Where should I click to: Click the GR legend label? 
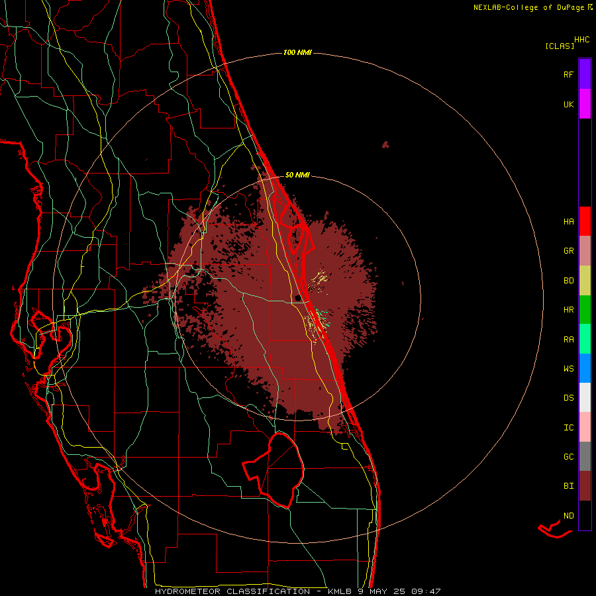tap(568, 251)
